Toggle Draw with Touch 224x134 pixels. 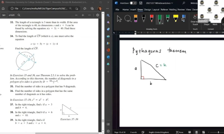195,20
